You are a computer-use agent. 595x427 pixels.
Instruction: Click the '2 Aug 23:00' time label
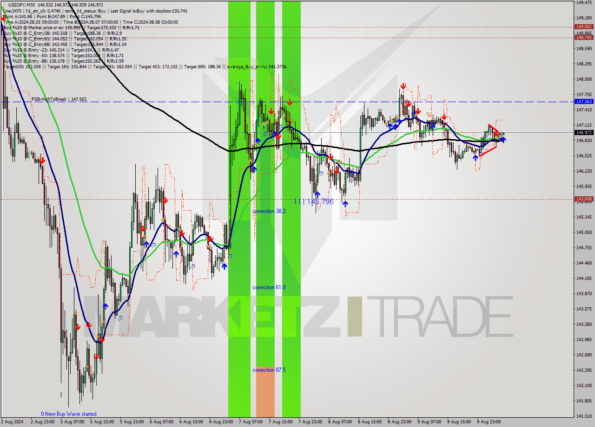44,422
